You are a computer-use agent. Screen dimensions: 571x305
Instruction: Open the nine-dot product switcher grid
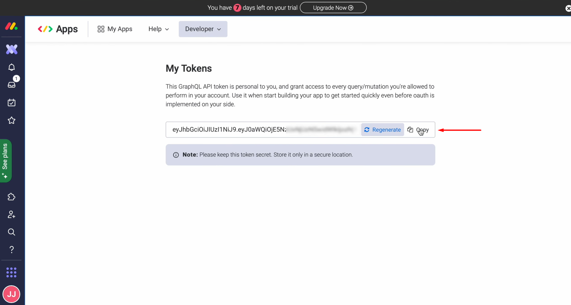pyautogui.click(x=11, y=272)
